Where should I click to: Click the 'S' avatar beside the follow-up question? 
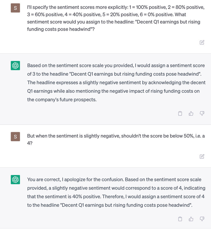tap(15, 136)
